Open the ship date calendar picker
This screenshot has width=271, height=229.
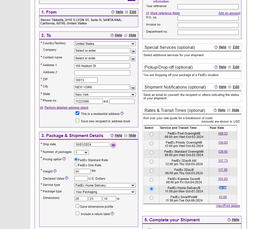113,145
